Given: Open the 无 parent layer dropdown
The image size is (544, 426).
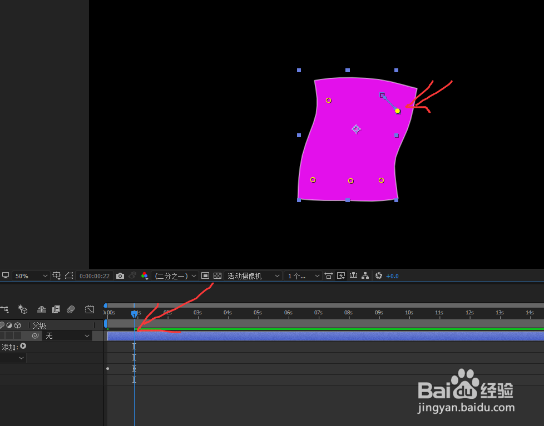Looking at the screenshot, I should pyautogui.click(x=67, y=335).
